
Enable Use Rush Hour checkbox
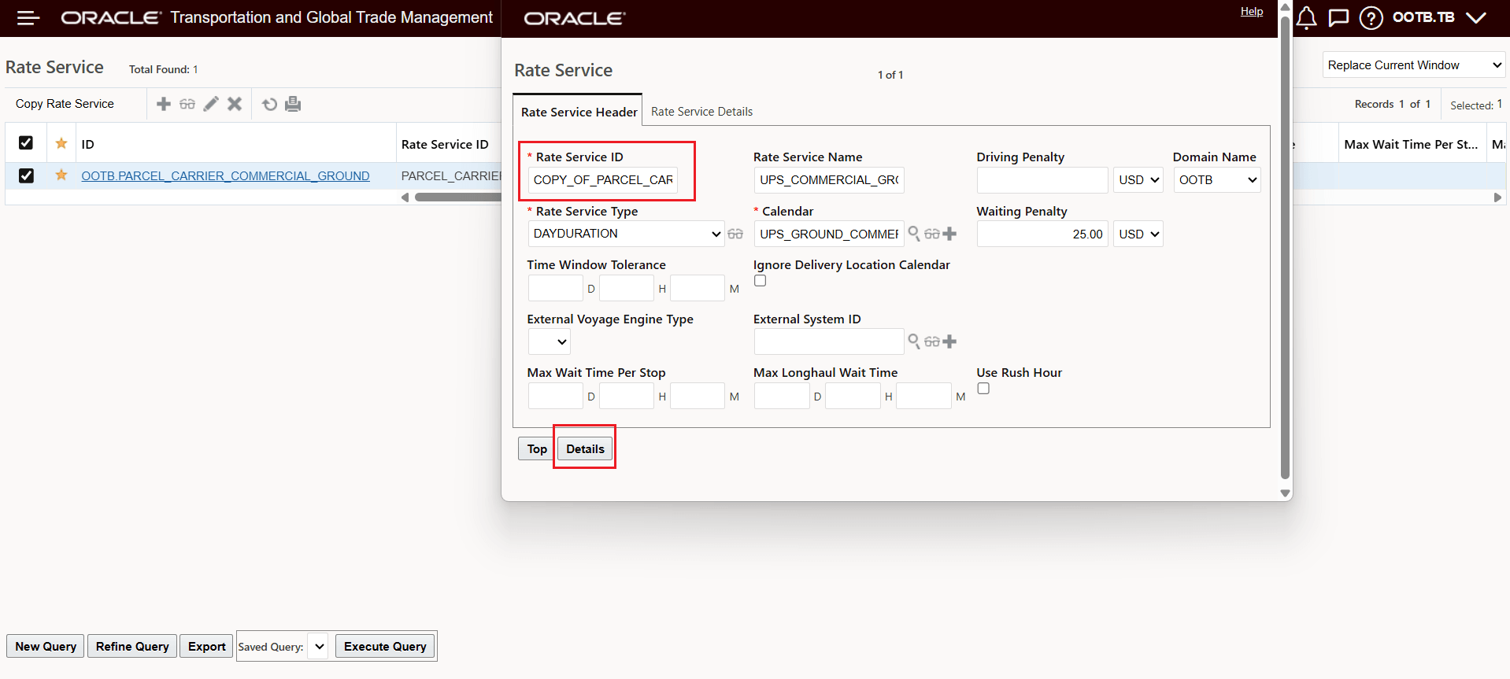[983, 389]
